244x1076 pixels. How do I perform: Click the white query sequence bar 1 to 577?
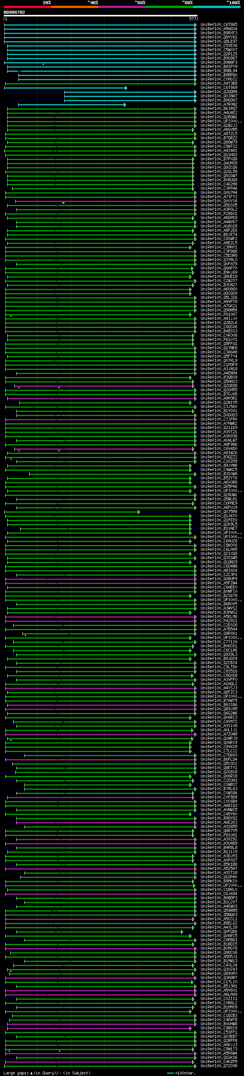(101, 16)
